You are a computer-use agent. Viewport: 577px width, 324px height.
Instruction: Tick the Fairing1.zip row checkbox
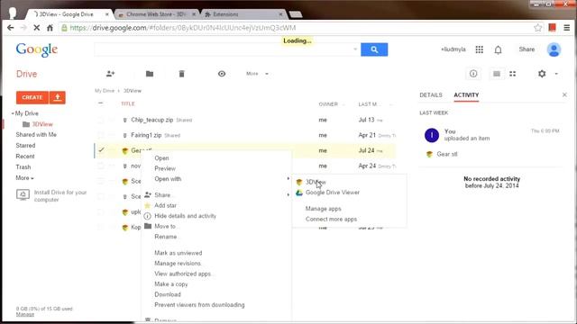[x=100, y=135]
